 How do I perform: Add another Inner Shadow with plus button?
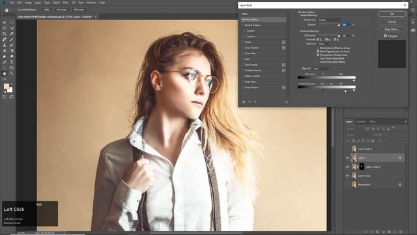(284, 48)
